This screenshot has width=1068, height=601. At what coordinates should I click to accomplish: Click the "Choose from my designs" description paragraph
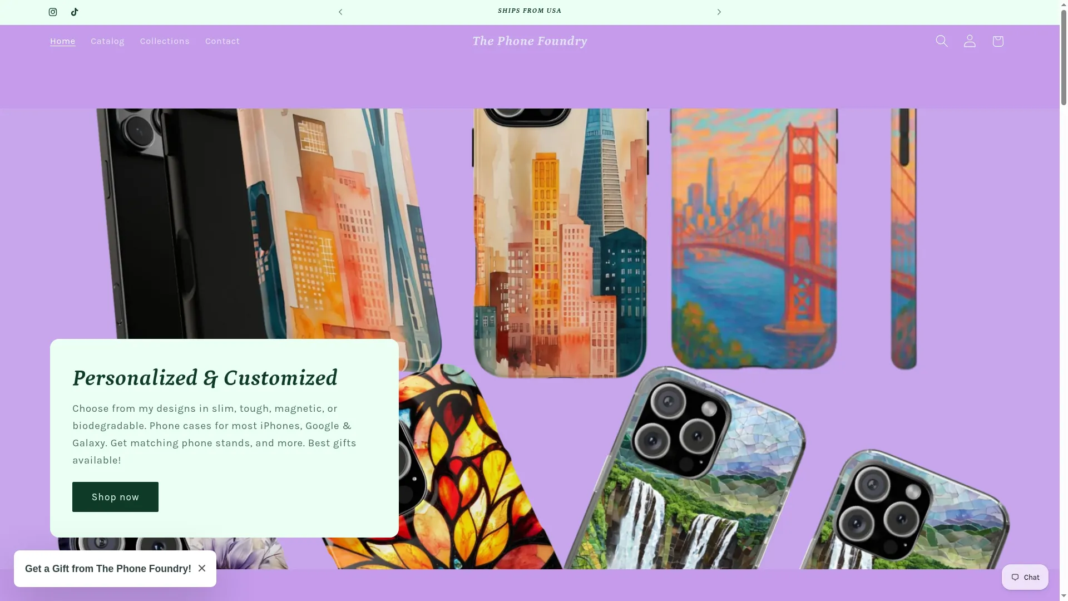[214, 434]
